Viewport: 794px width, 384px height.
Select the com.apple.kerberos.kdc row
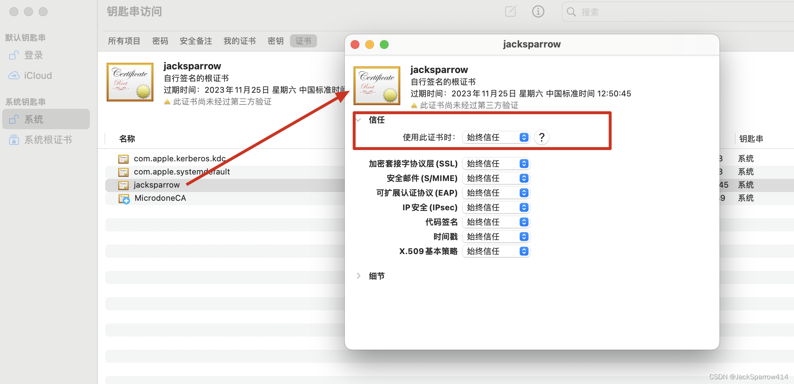tap(225, 159)
